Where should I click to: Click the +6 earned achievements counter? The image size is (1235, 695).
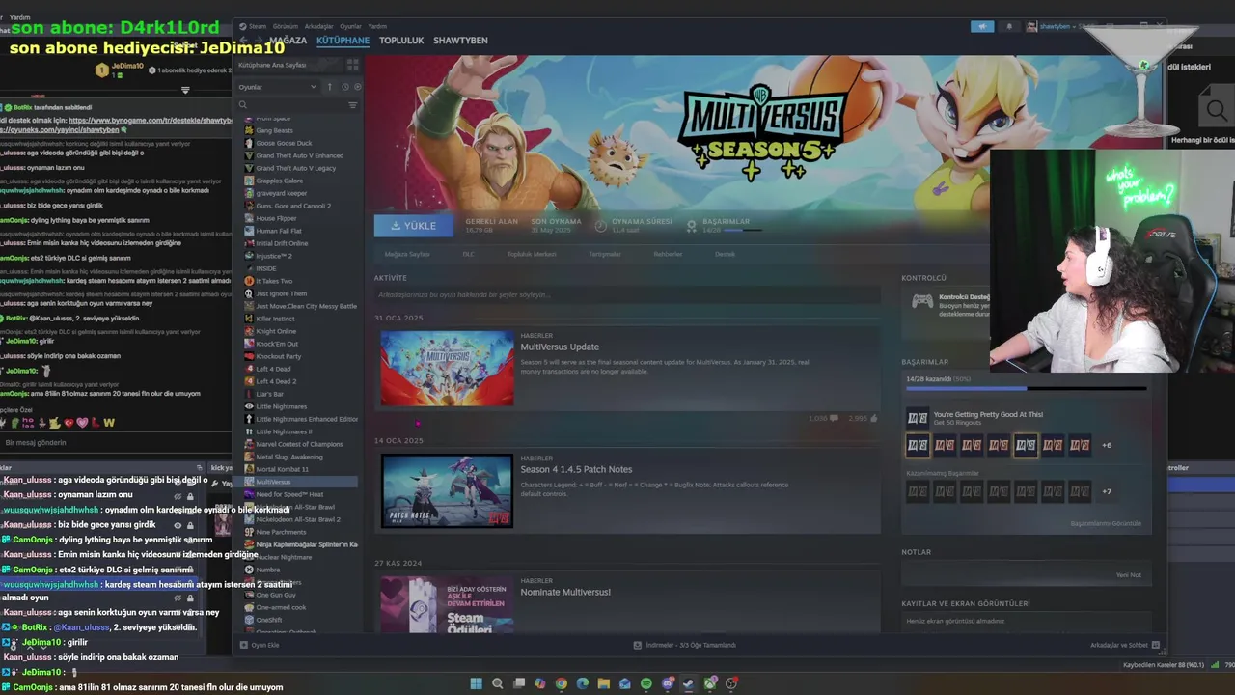1107,445
